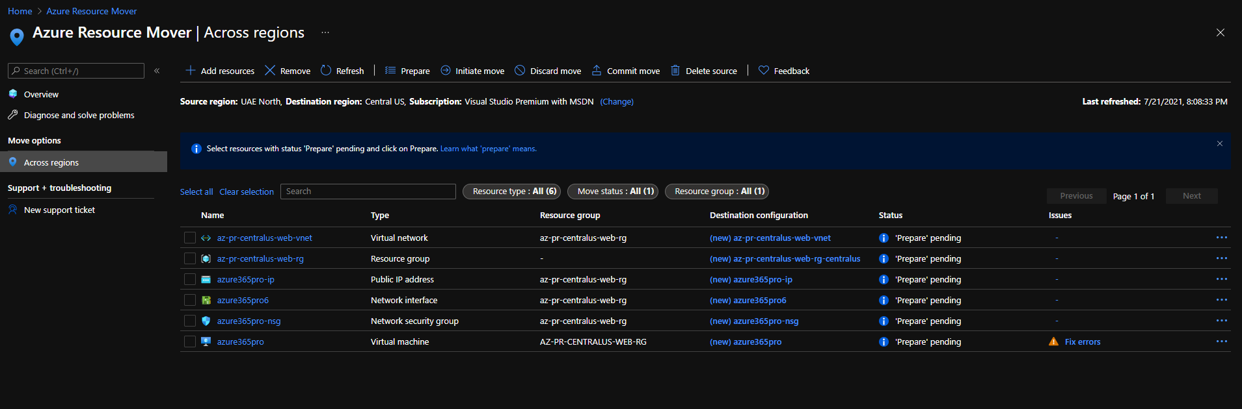
Task: Click the Change link for subscription
Action: pos(617,101)
